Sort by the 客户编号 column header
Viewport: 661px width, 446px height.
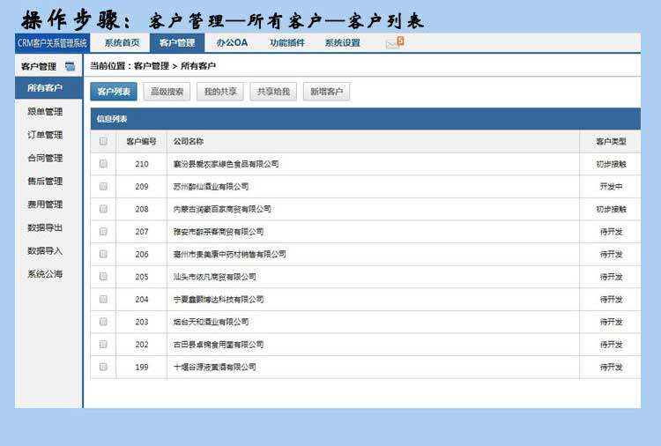(142, 141)
